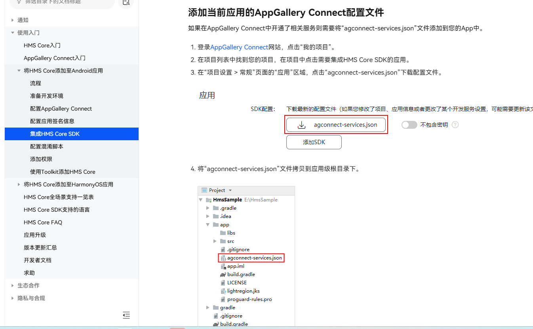533x329 pixels.
Task: Click the collapse-sidebar icon below the navigation tree
Action: pyautogui.click(x=126, y=315)
